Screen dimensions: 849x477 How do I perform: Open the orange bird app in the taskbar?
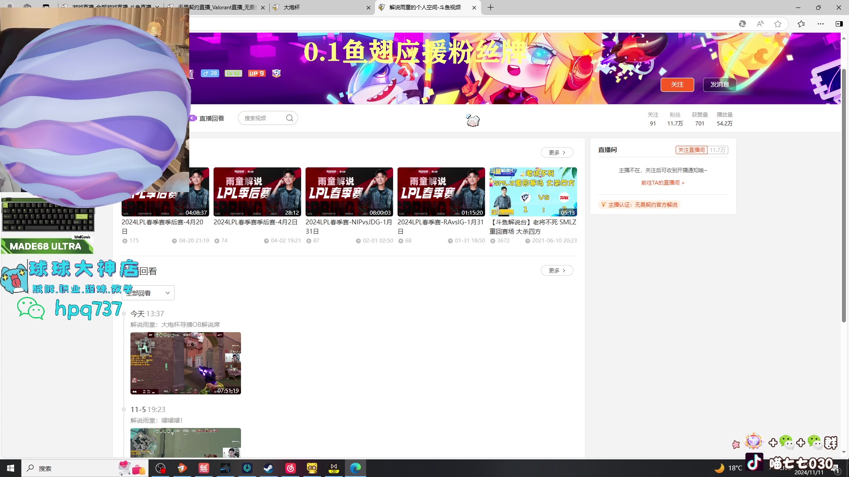tap(182, 468)
